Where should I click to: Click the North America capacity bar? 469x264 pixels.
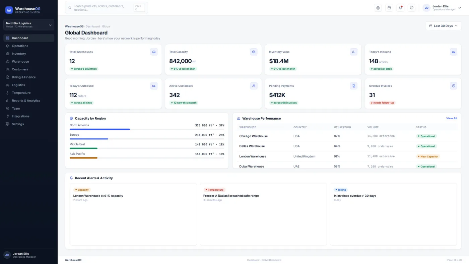click(147, 129)
